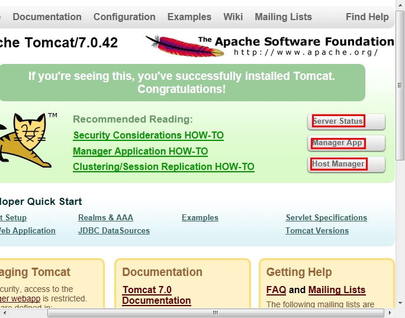Click the vertical scrollbar down arrow
Image resolution: width=405 pixels, height=318 pixels.
tap(400, 303)
